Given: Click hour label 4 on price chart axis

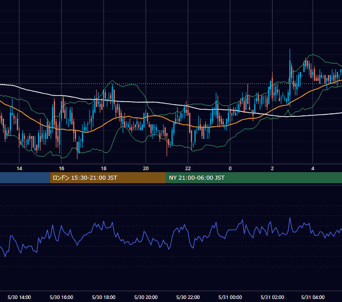Looking at the screenshot, I should coord(313,169).
